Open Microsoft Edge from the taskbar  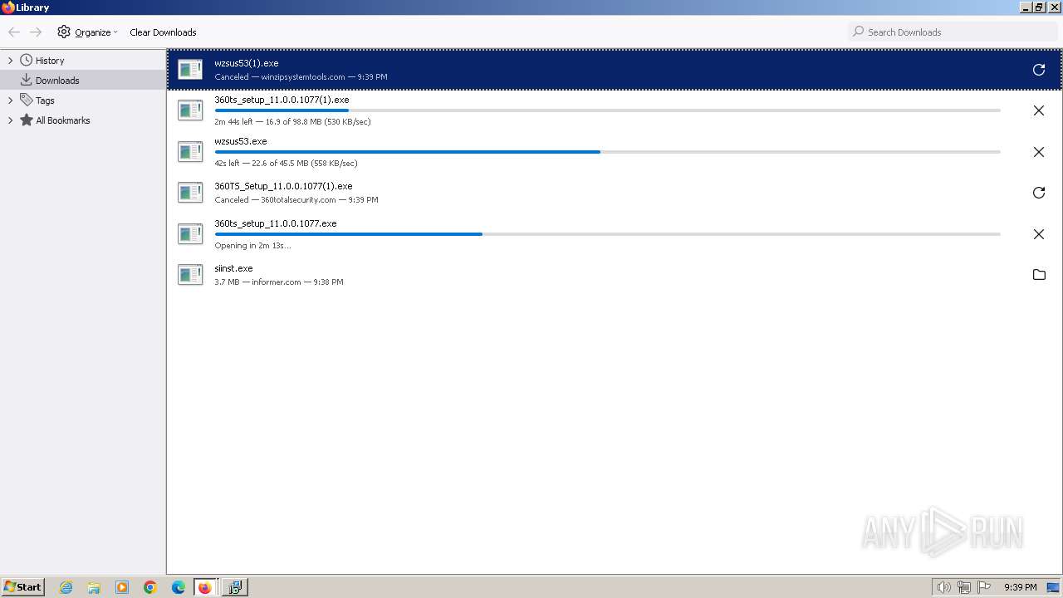[178, 587]
